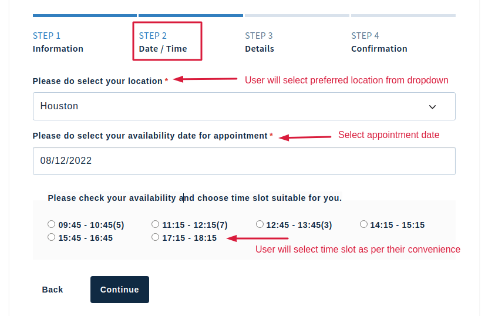Choose the 11:15 - 12:15 time slot
This screenshot has height=316, width=495.
click(156, 224)
